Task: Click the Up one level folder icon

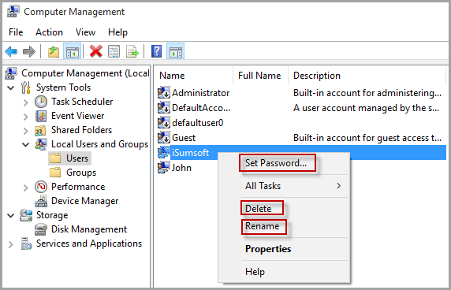Action: point(54,52)
